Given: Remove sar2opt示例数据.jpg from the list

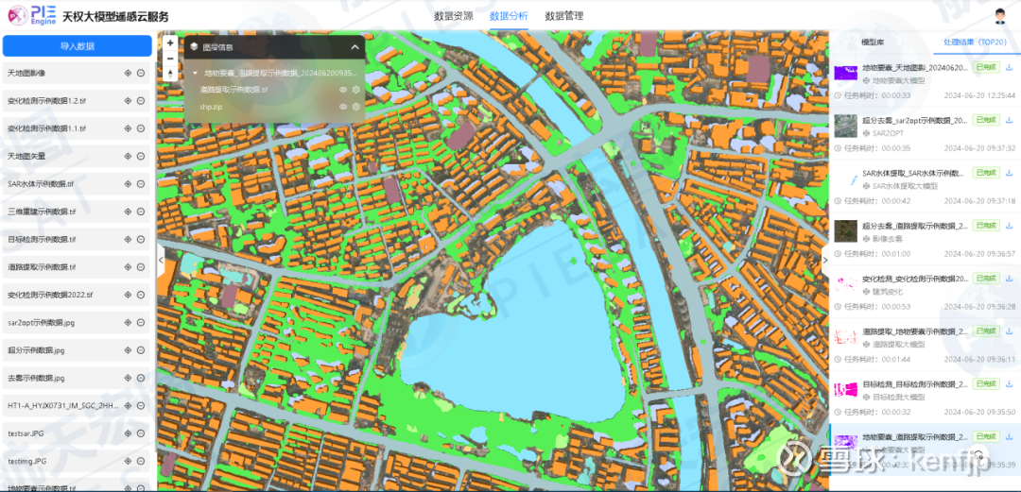Looking at the screenshot, I should (x=140, y=322).
